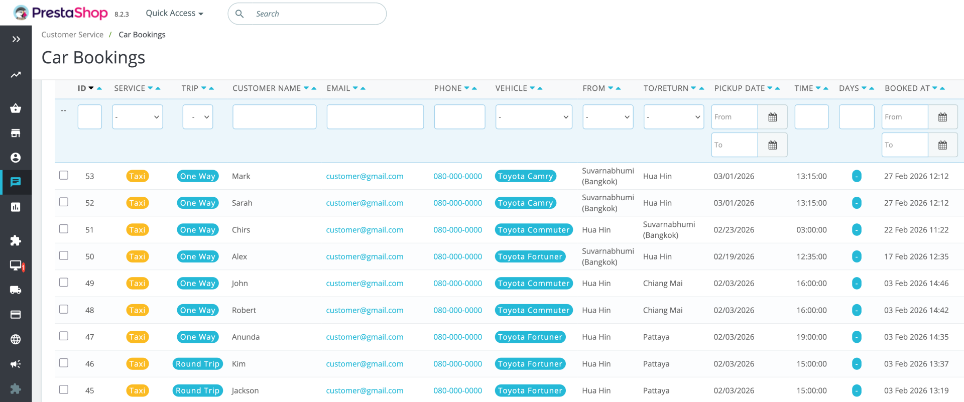Open the Quick Access menu
The height and width of the screenshot is (402, 964).
pyautogui.click(x=174, y=14)
